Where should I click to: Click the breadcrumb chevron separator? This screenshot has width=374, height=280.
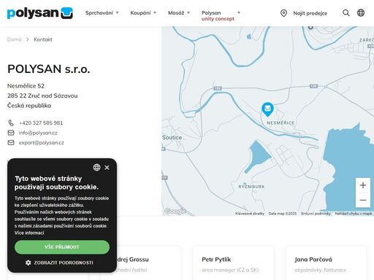[x=28, y=39]
